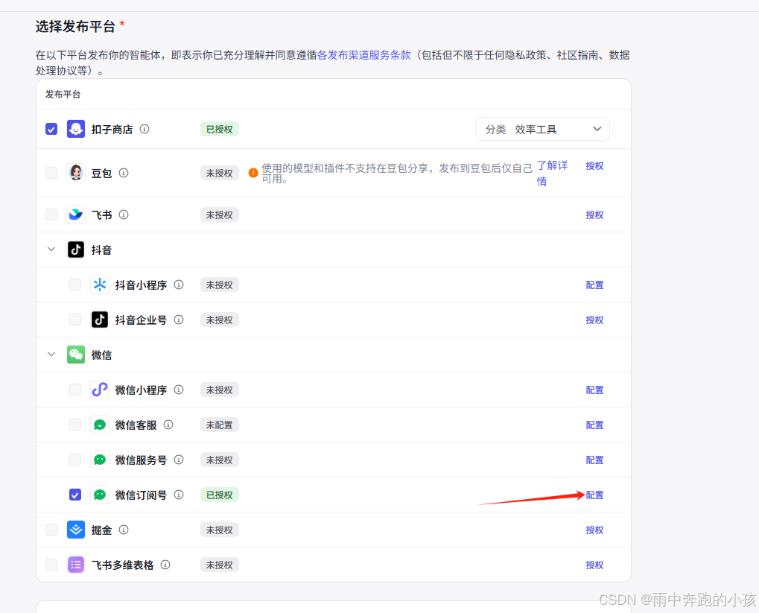Click 未配置 badge in 微信客服 row

[219, 425]
